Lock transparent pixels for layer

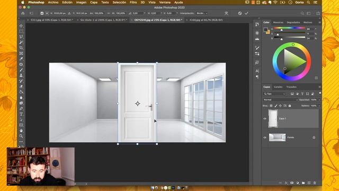[271, 106]
